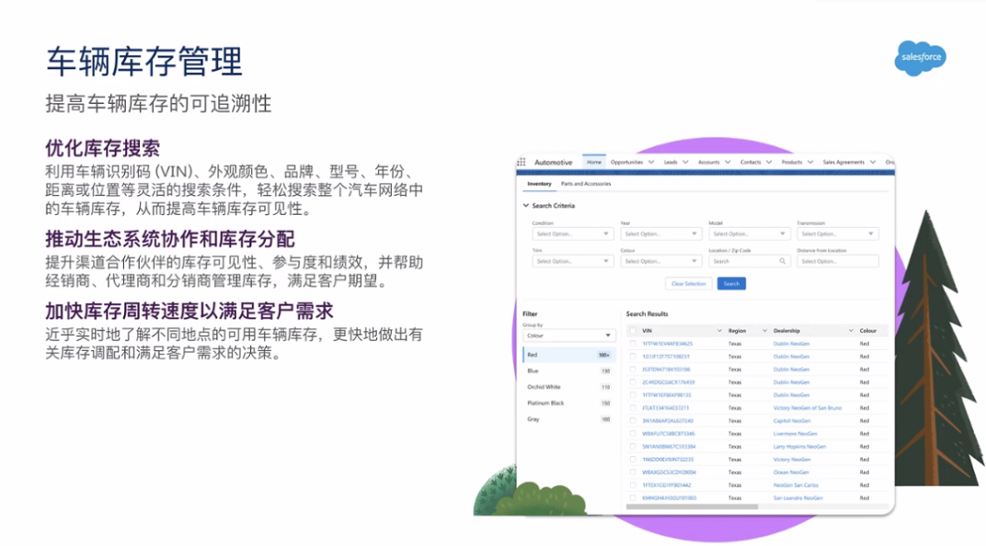
Task: Open the Group by Colour dropdown
Action: pos(568,336)
